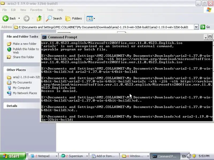The image size is (214, 160).
Task: Click the Explorer title bar folder icon
Action: (3, 3)
